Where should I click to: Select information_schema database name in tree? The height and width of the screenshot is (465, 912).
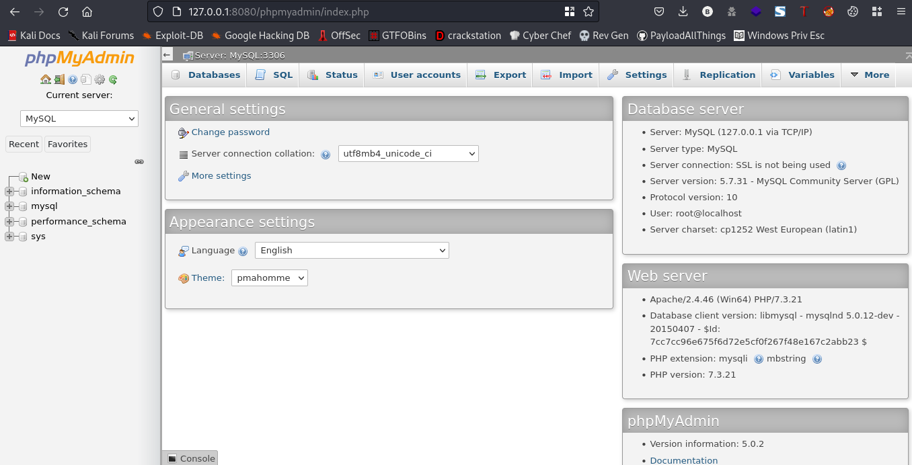(75, 192)
